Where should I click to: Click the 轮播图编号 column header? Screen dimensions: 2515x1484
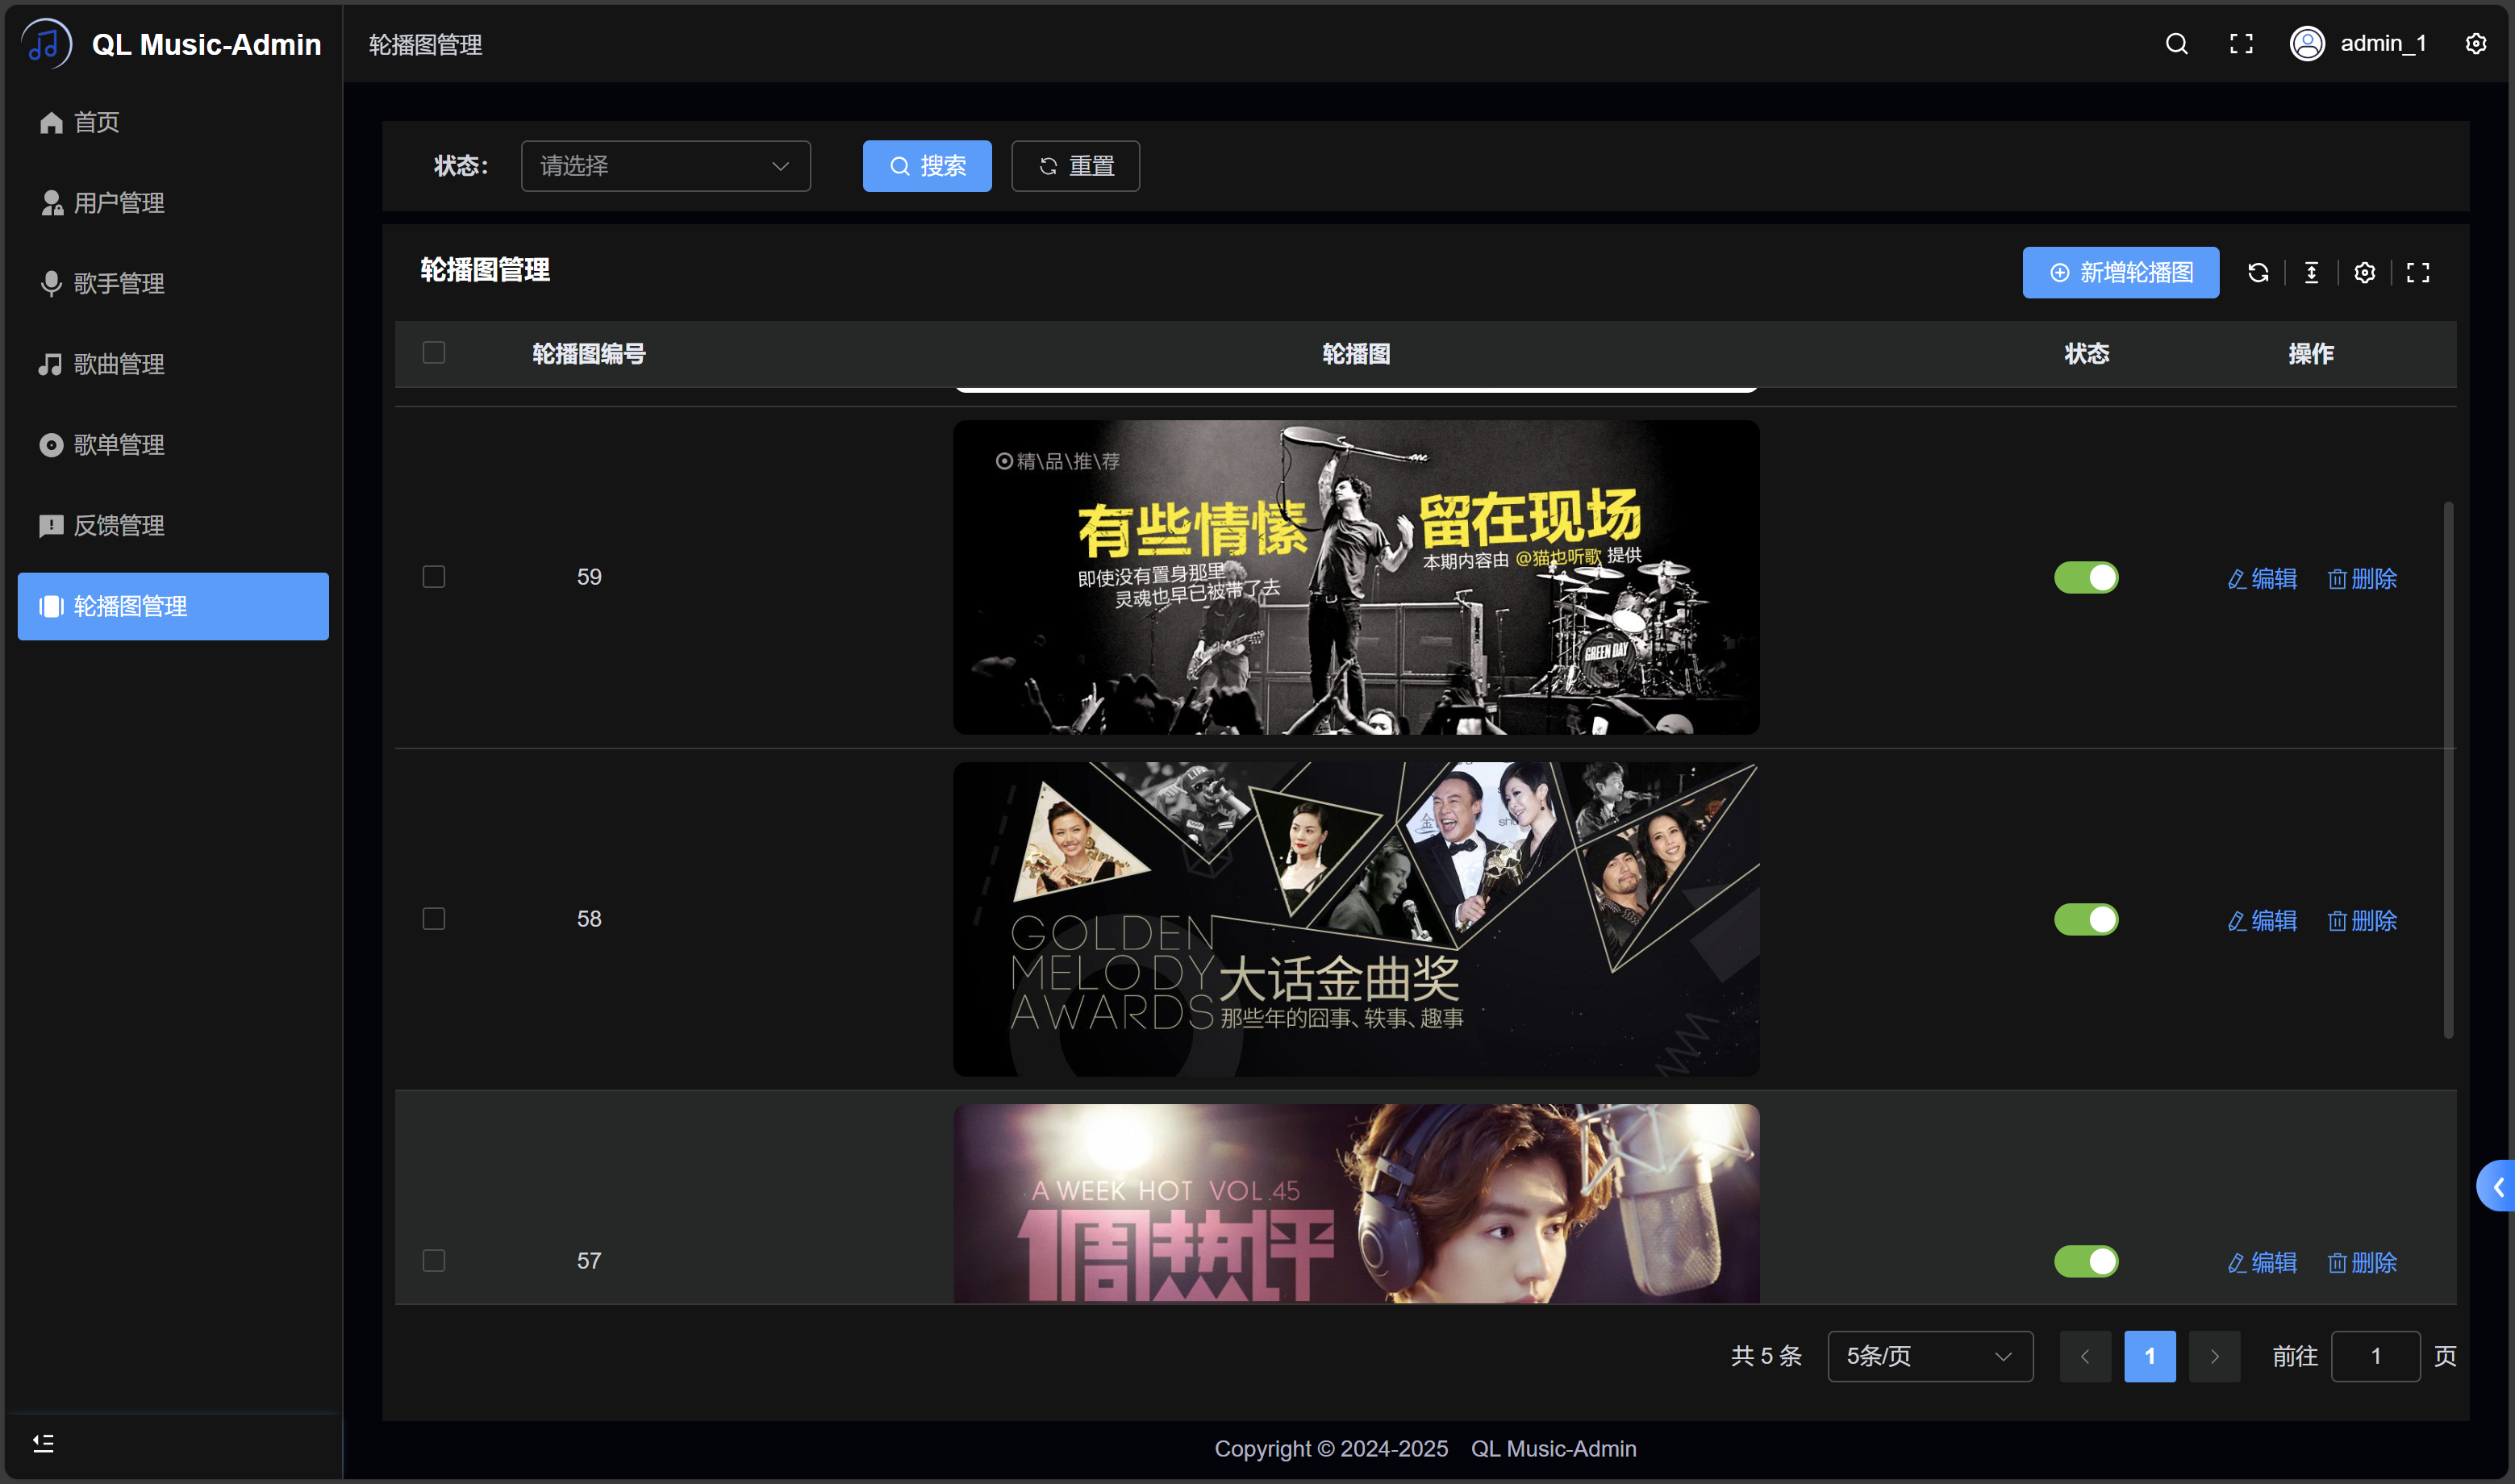pos(588,354)
